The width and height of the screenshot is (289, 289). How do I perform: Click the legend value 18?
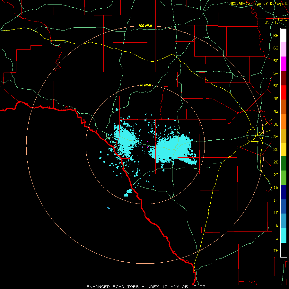276,188
